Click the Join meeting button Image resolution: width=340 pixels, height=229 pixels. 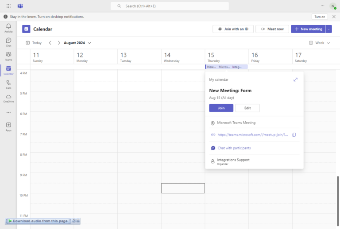click(221, 108)
